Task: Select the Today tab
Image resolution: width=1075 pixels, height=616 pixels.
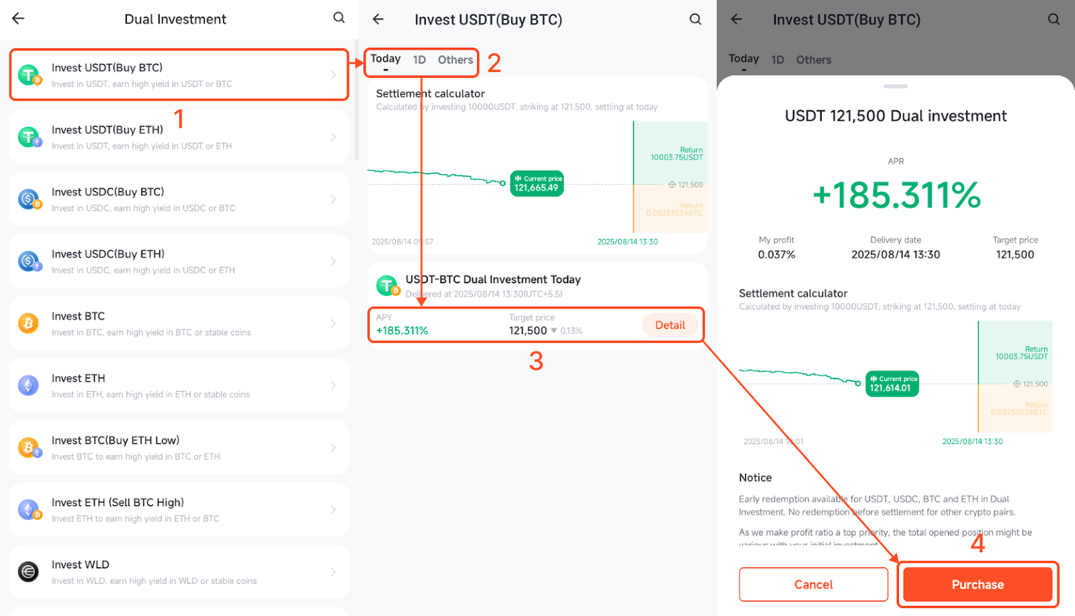Action: pyautogui.click(x=386, y=59)
